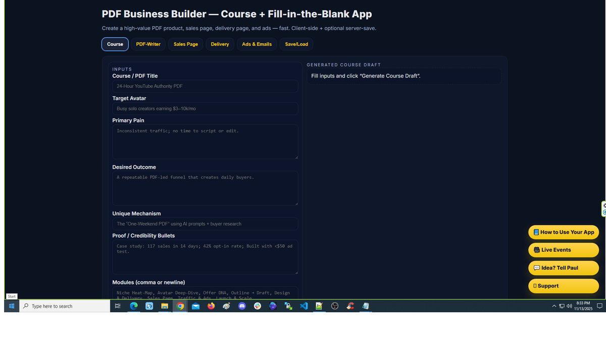
Task: Open CCleaner from the taskbar
Action: coord(350,306)
